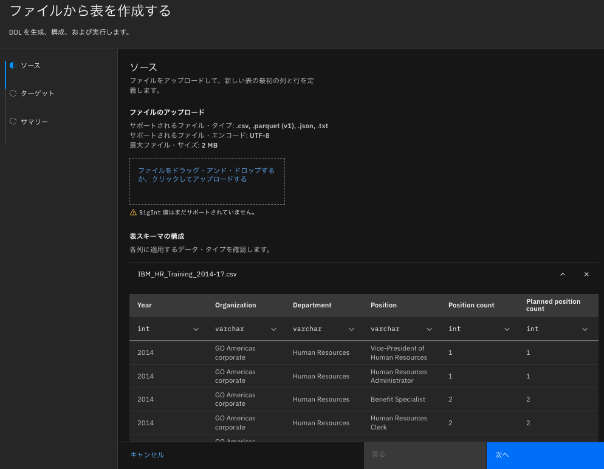The image size is (604, 469).
Task: Select the IBM_HR_Training_2014-17.csv filename
Action: pos(188,274)
